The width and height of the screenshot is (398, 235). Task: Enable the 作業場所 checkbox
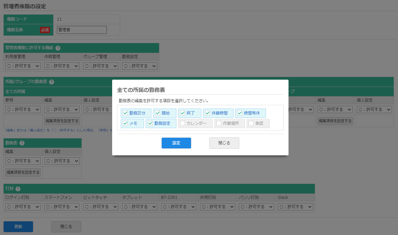click(x=218, y=123)
